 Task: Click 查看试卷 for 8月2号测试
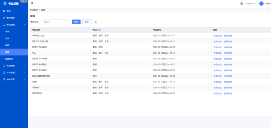click(x=228, y=94)
